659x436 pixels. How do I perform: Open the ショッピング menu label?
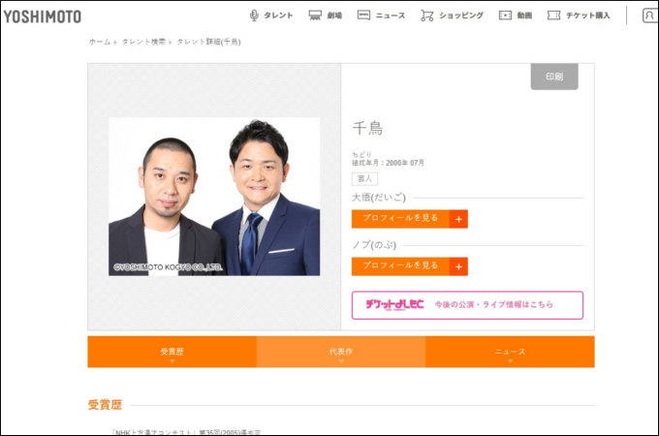click(461, 16)
